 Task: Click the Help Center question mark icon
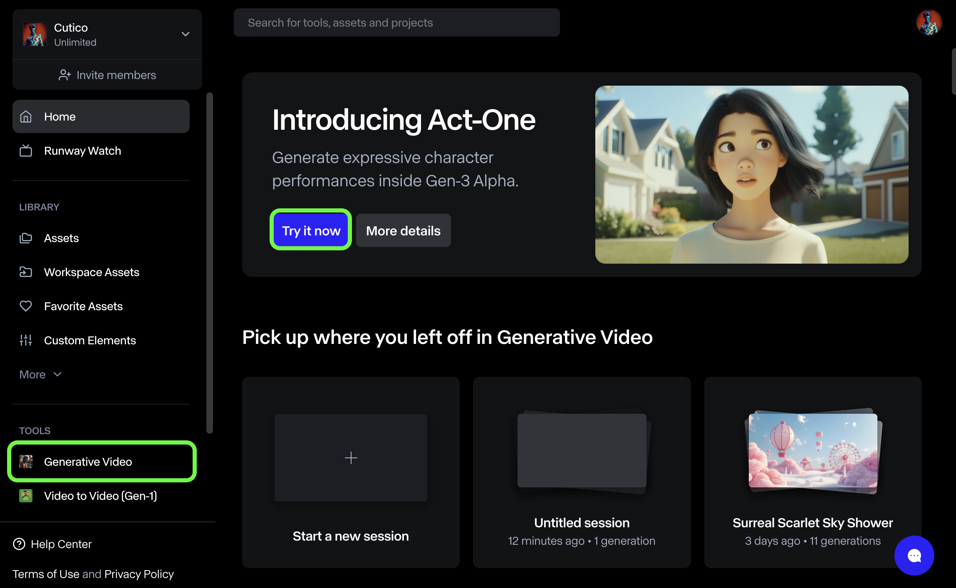(x=19, y=544)
